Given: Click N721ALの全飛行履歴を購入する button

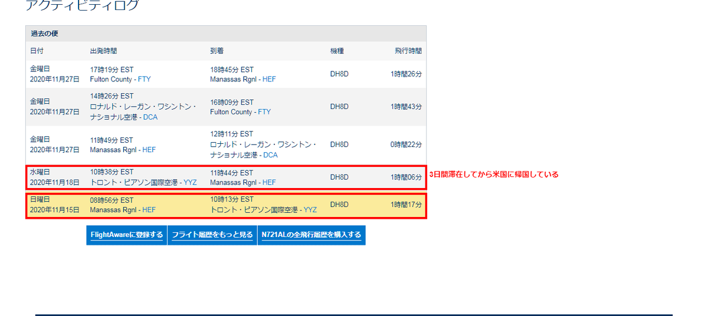Looking at the screenshot, I should click(312, 235).
